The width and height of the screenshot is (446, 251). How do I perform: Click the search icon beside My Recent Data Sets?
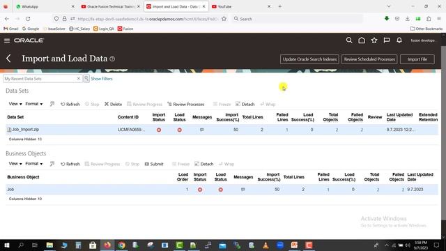[86, 79]
